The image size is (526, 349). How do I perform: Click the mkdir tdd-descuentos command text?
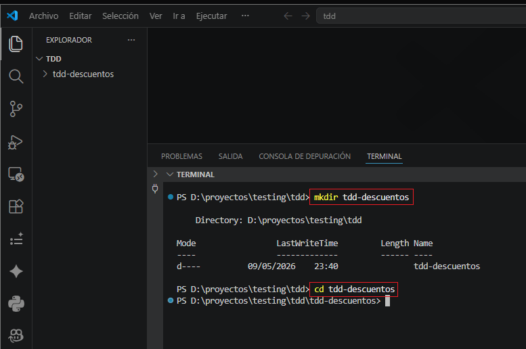point(361,197)
